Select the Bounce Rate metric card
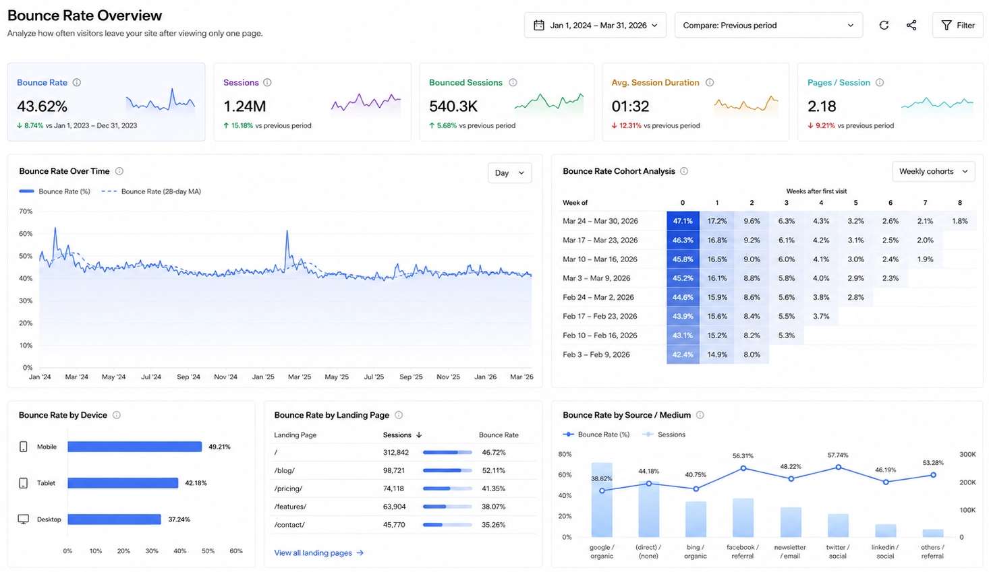 click(106, 102)
